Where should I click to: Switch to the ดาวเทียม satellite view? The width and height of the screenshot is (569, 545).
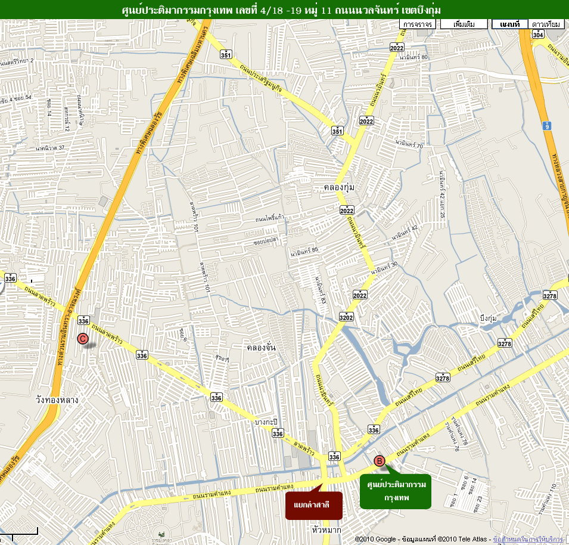coord(546,24)
